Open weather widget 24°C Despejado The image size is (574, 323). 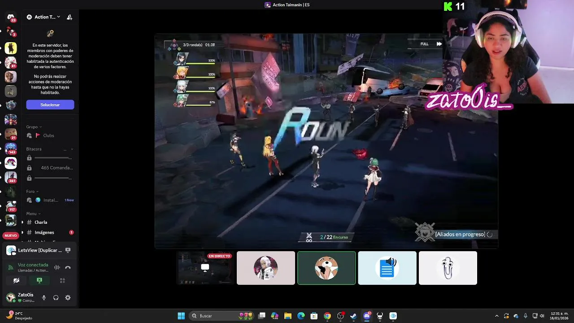[x=19, y=316]
